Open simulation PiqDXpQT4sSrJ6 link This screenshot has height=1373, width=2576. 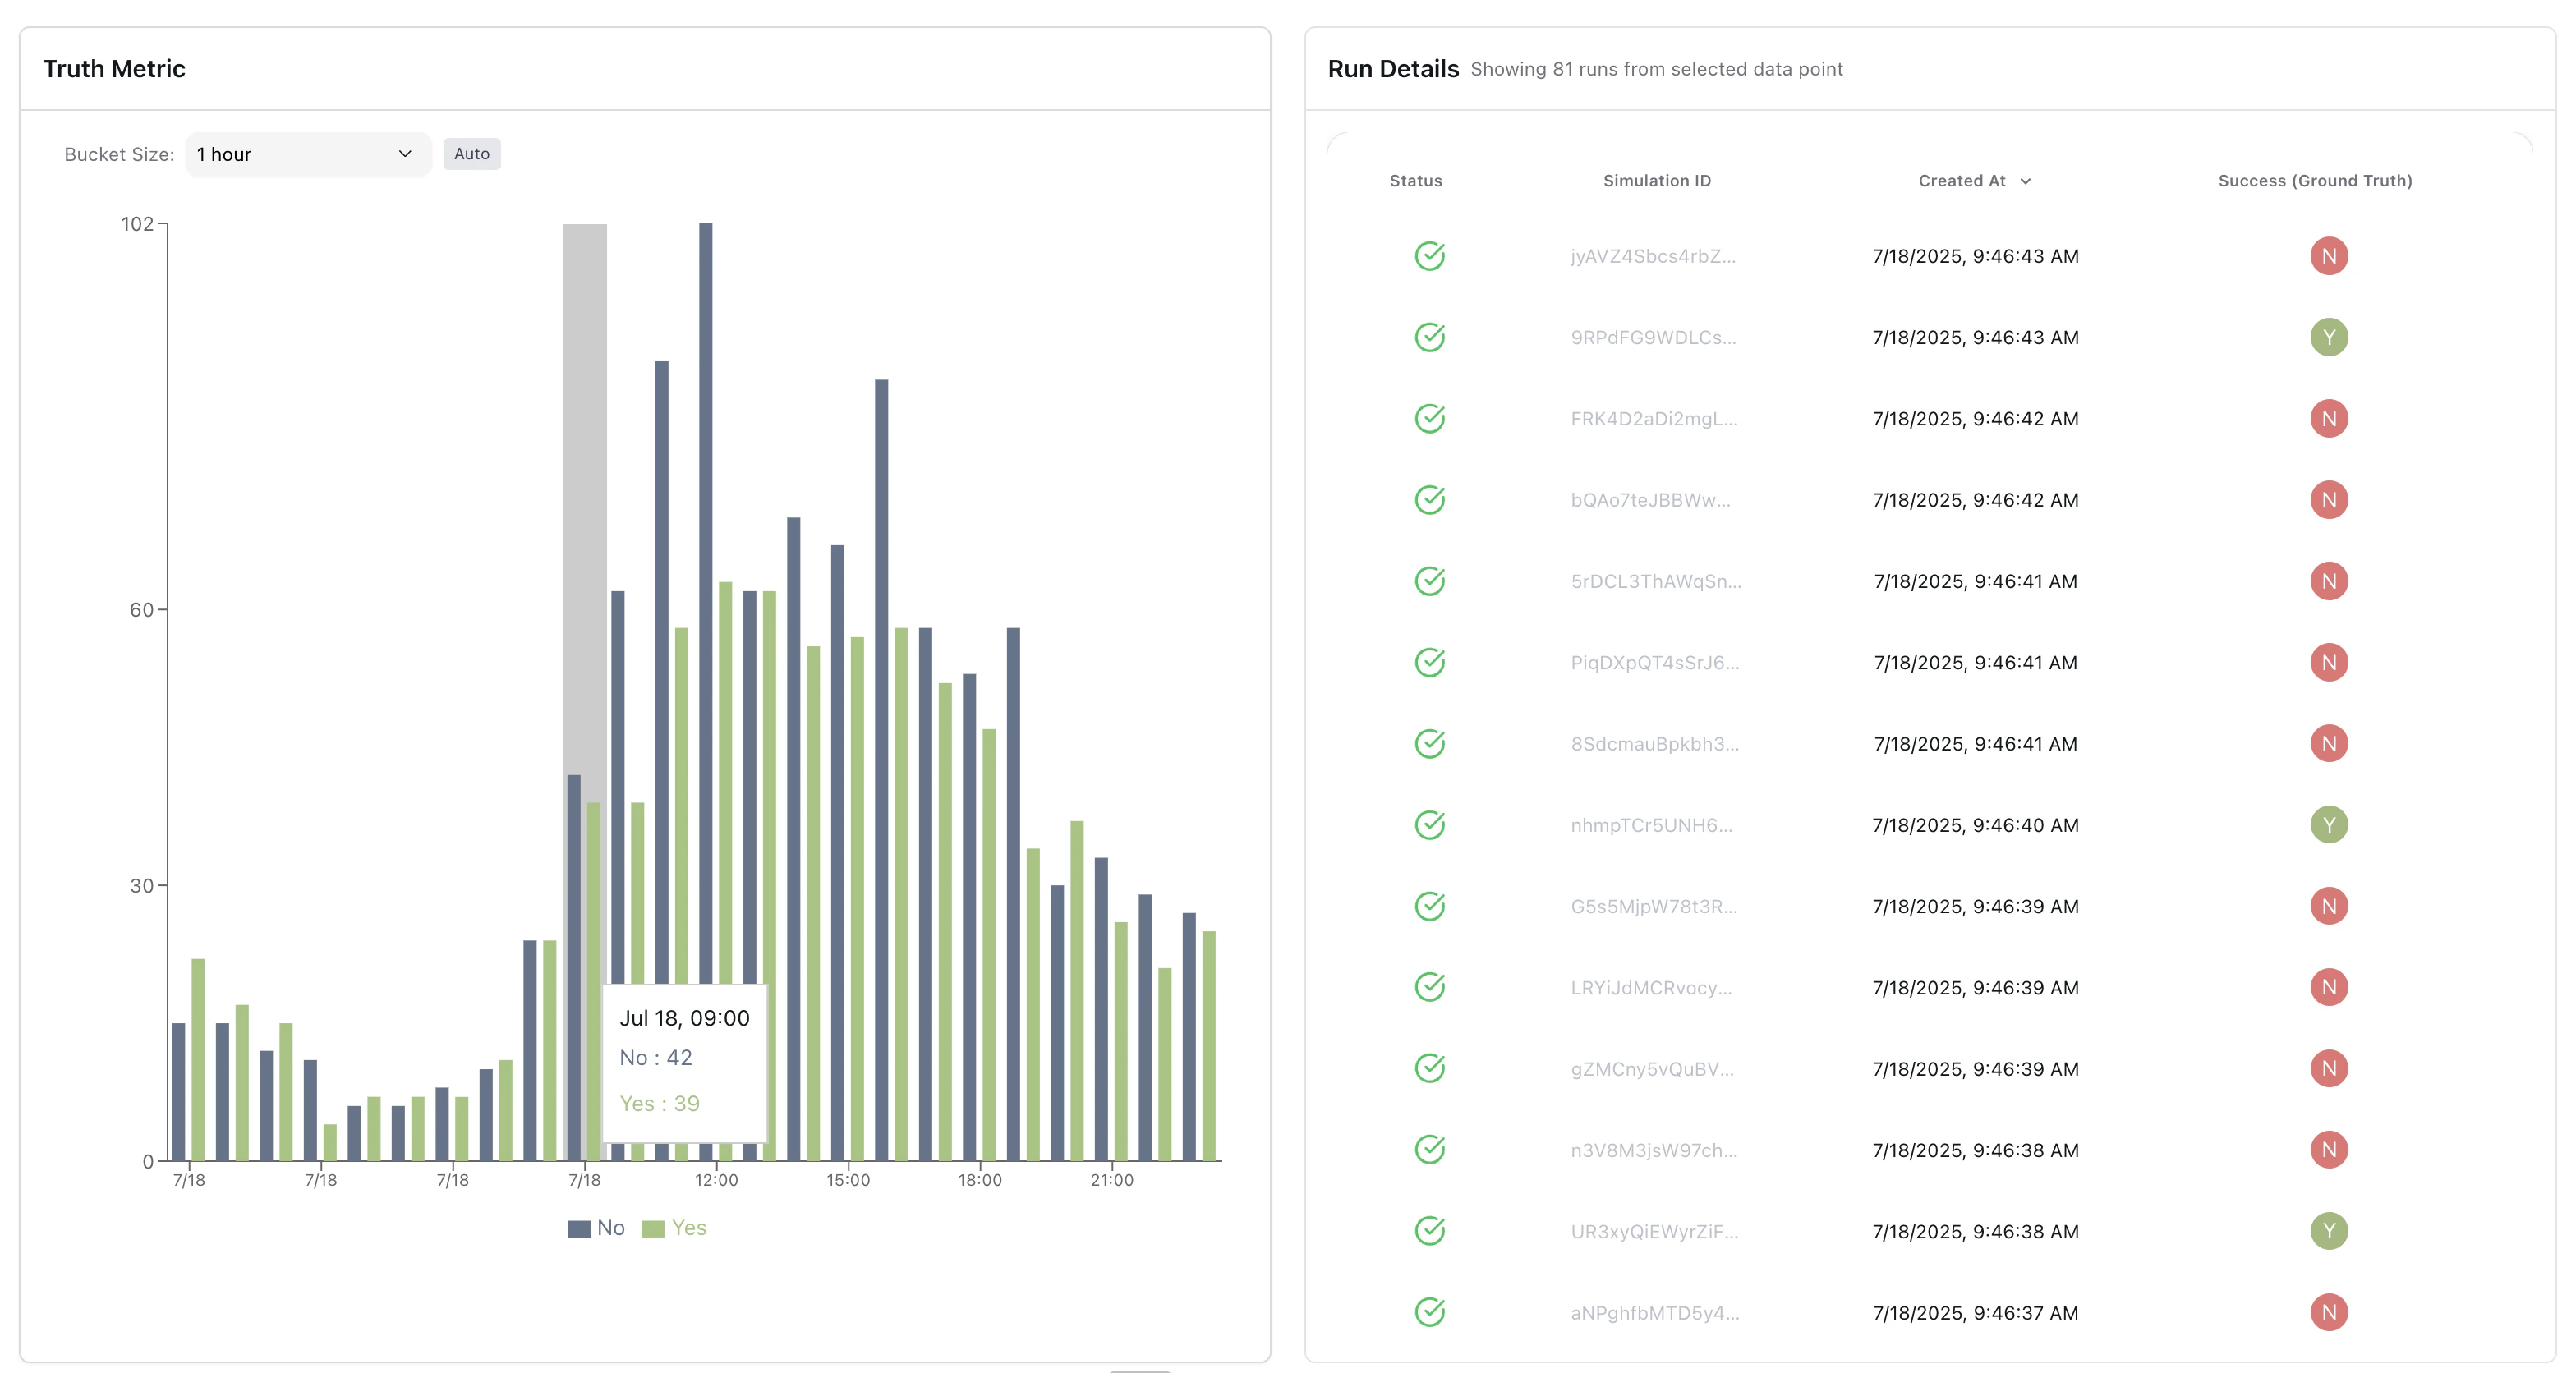1654,662
